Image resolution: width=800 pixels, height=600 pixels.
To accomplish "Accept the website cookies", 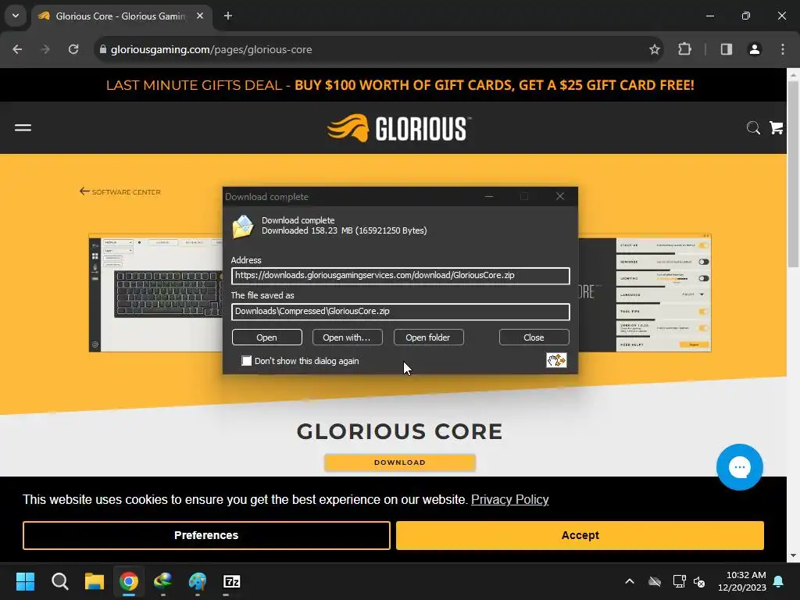I will (x=580, y=535).
